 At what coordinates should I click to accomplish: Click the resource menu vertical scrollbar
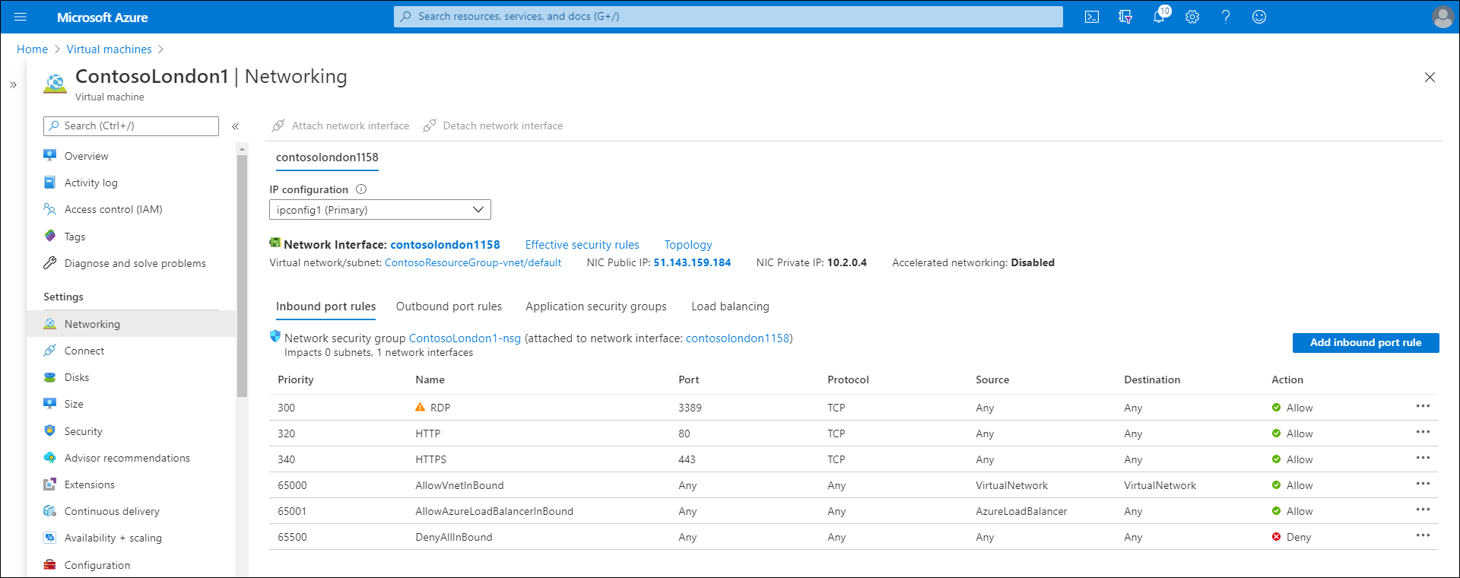click(242, 275)
